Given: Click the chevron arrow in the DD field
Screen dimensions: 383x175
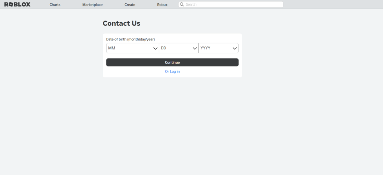Looking at the screenshot, I should tap(194, 48).
